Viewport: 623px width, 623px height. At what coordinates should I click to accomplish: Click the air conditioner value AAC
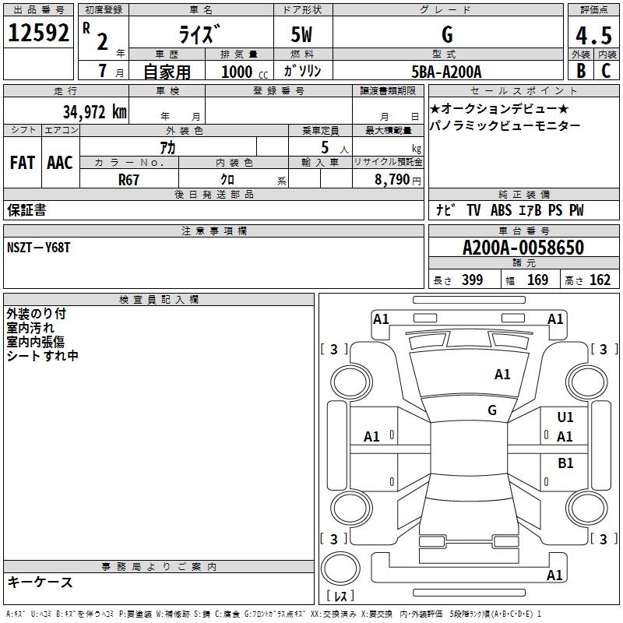coord(60,163)
